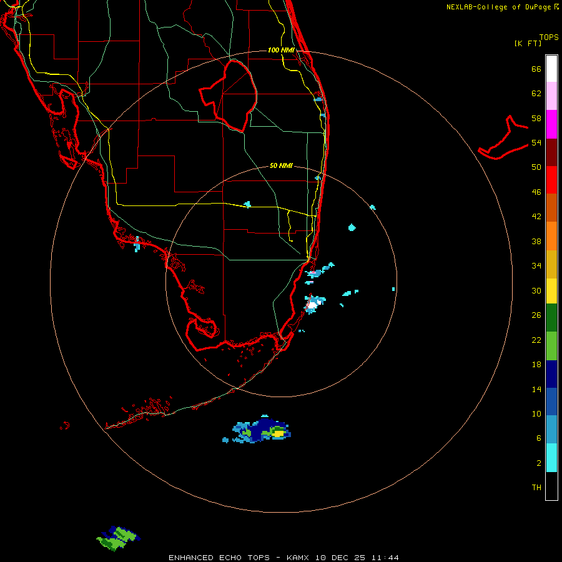Click the red island outline east of Florida
The width and height of the screenshot is (562, 562).
(x=503, y=137)
